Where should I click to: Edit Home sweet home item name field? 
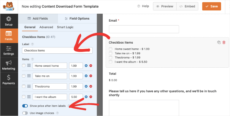click(50, 66)
